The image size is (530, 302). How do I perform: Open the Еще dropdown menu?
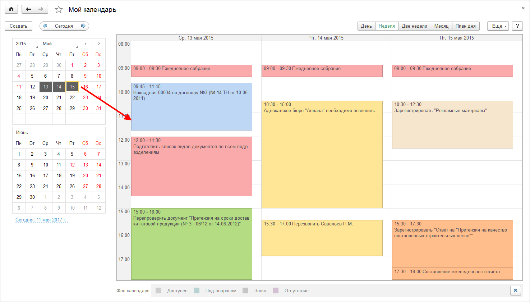click(498, 26)
